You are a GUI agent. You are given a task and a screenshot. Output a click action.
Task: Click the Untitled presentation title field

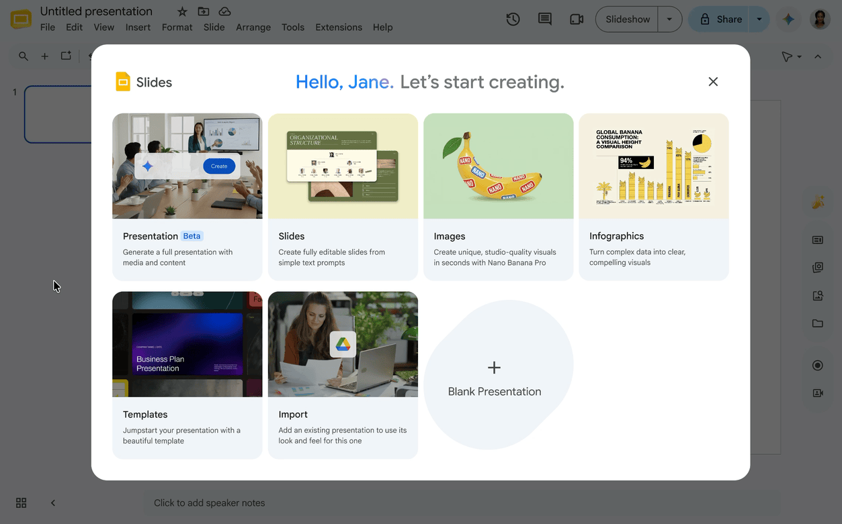tap(96, 11)
